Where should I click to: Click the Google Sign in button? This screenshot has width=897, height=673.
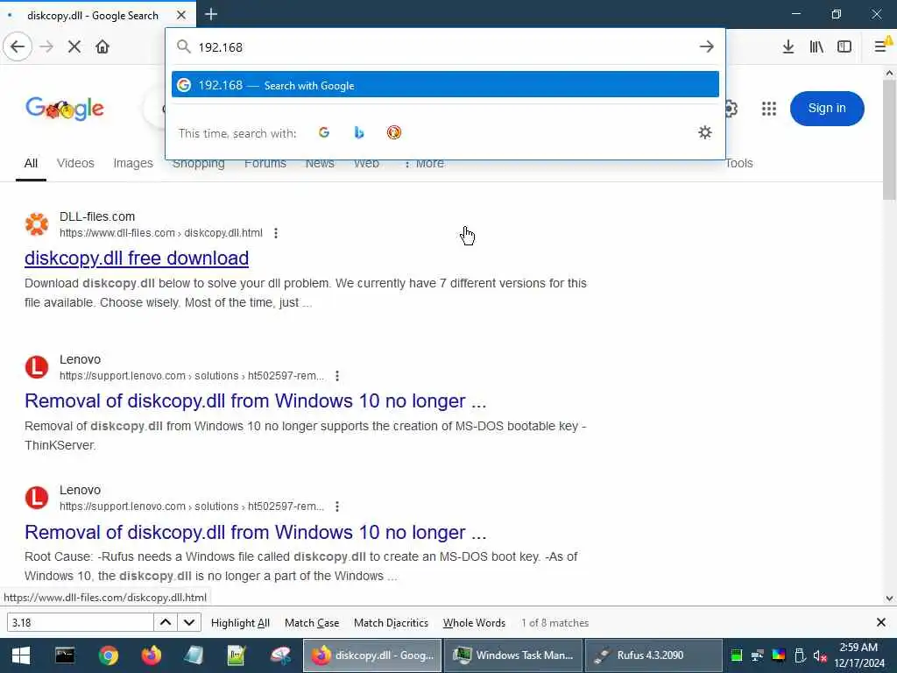[x=827, y=108]
